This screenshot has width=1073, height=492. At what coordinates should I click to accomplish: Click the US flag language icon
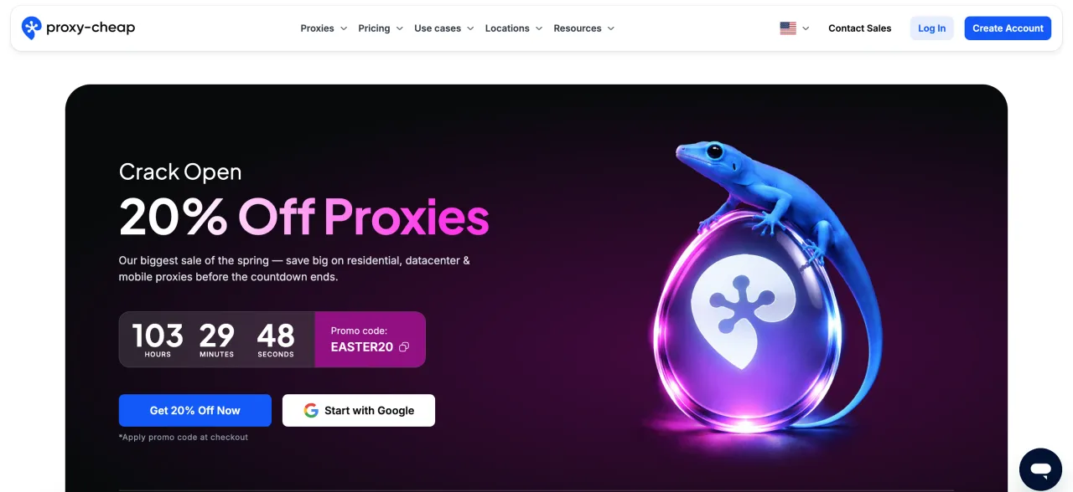(788, 28)
